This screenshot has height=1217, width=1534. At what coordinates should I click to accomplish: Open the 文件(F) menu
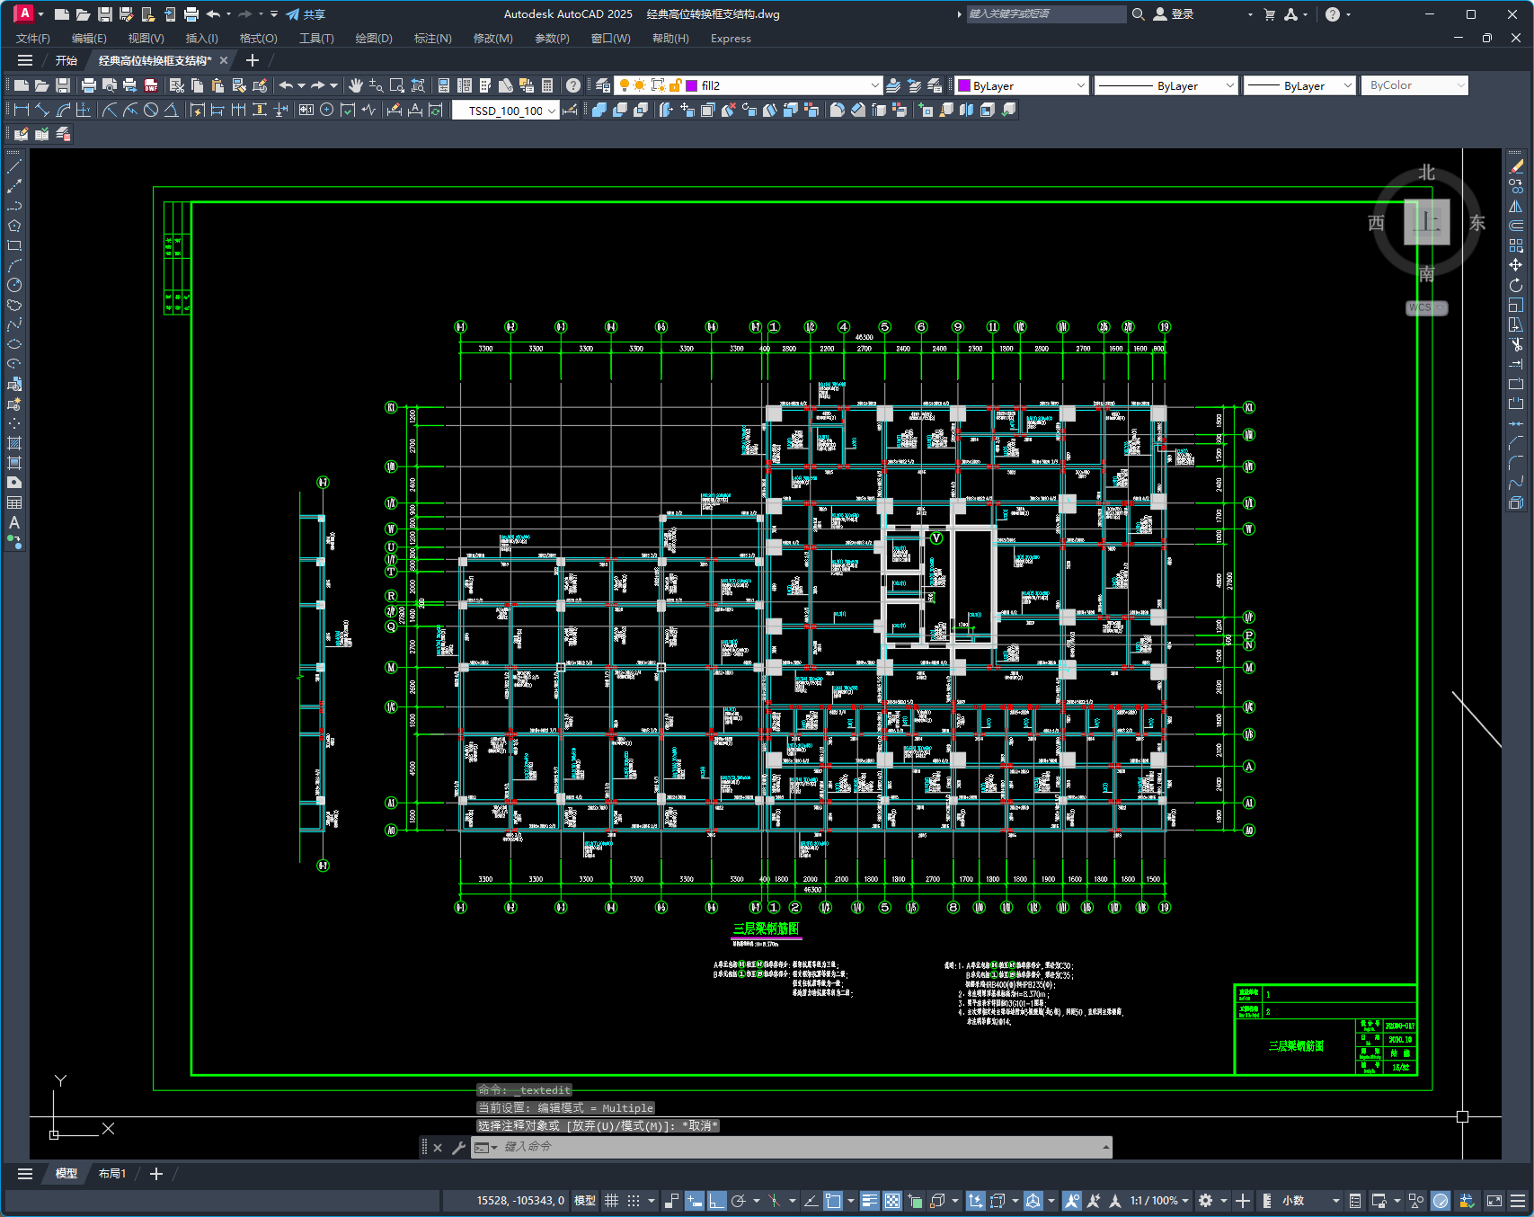[x=33, y=39]
